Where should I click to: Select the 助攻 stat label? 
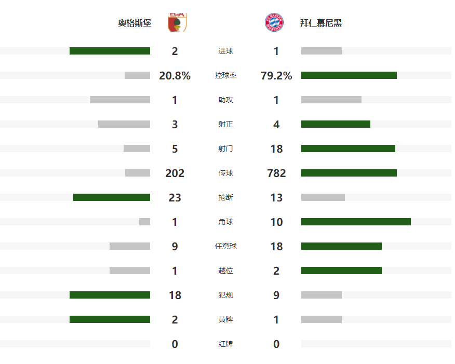[x=225, y=100]
